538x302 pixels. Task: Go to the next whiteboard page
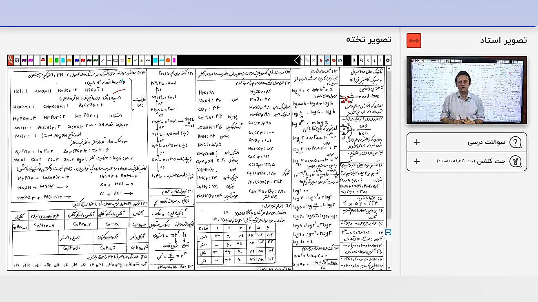pos(380,60)
